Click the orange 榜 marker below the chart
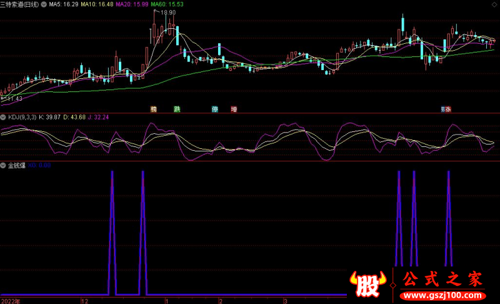Viewport: 500px width, 304px height. [154, 109]
